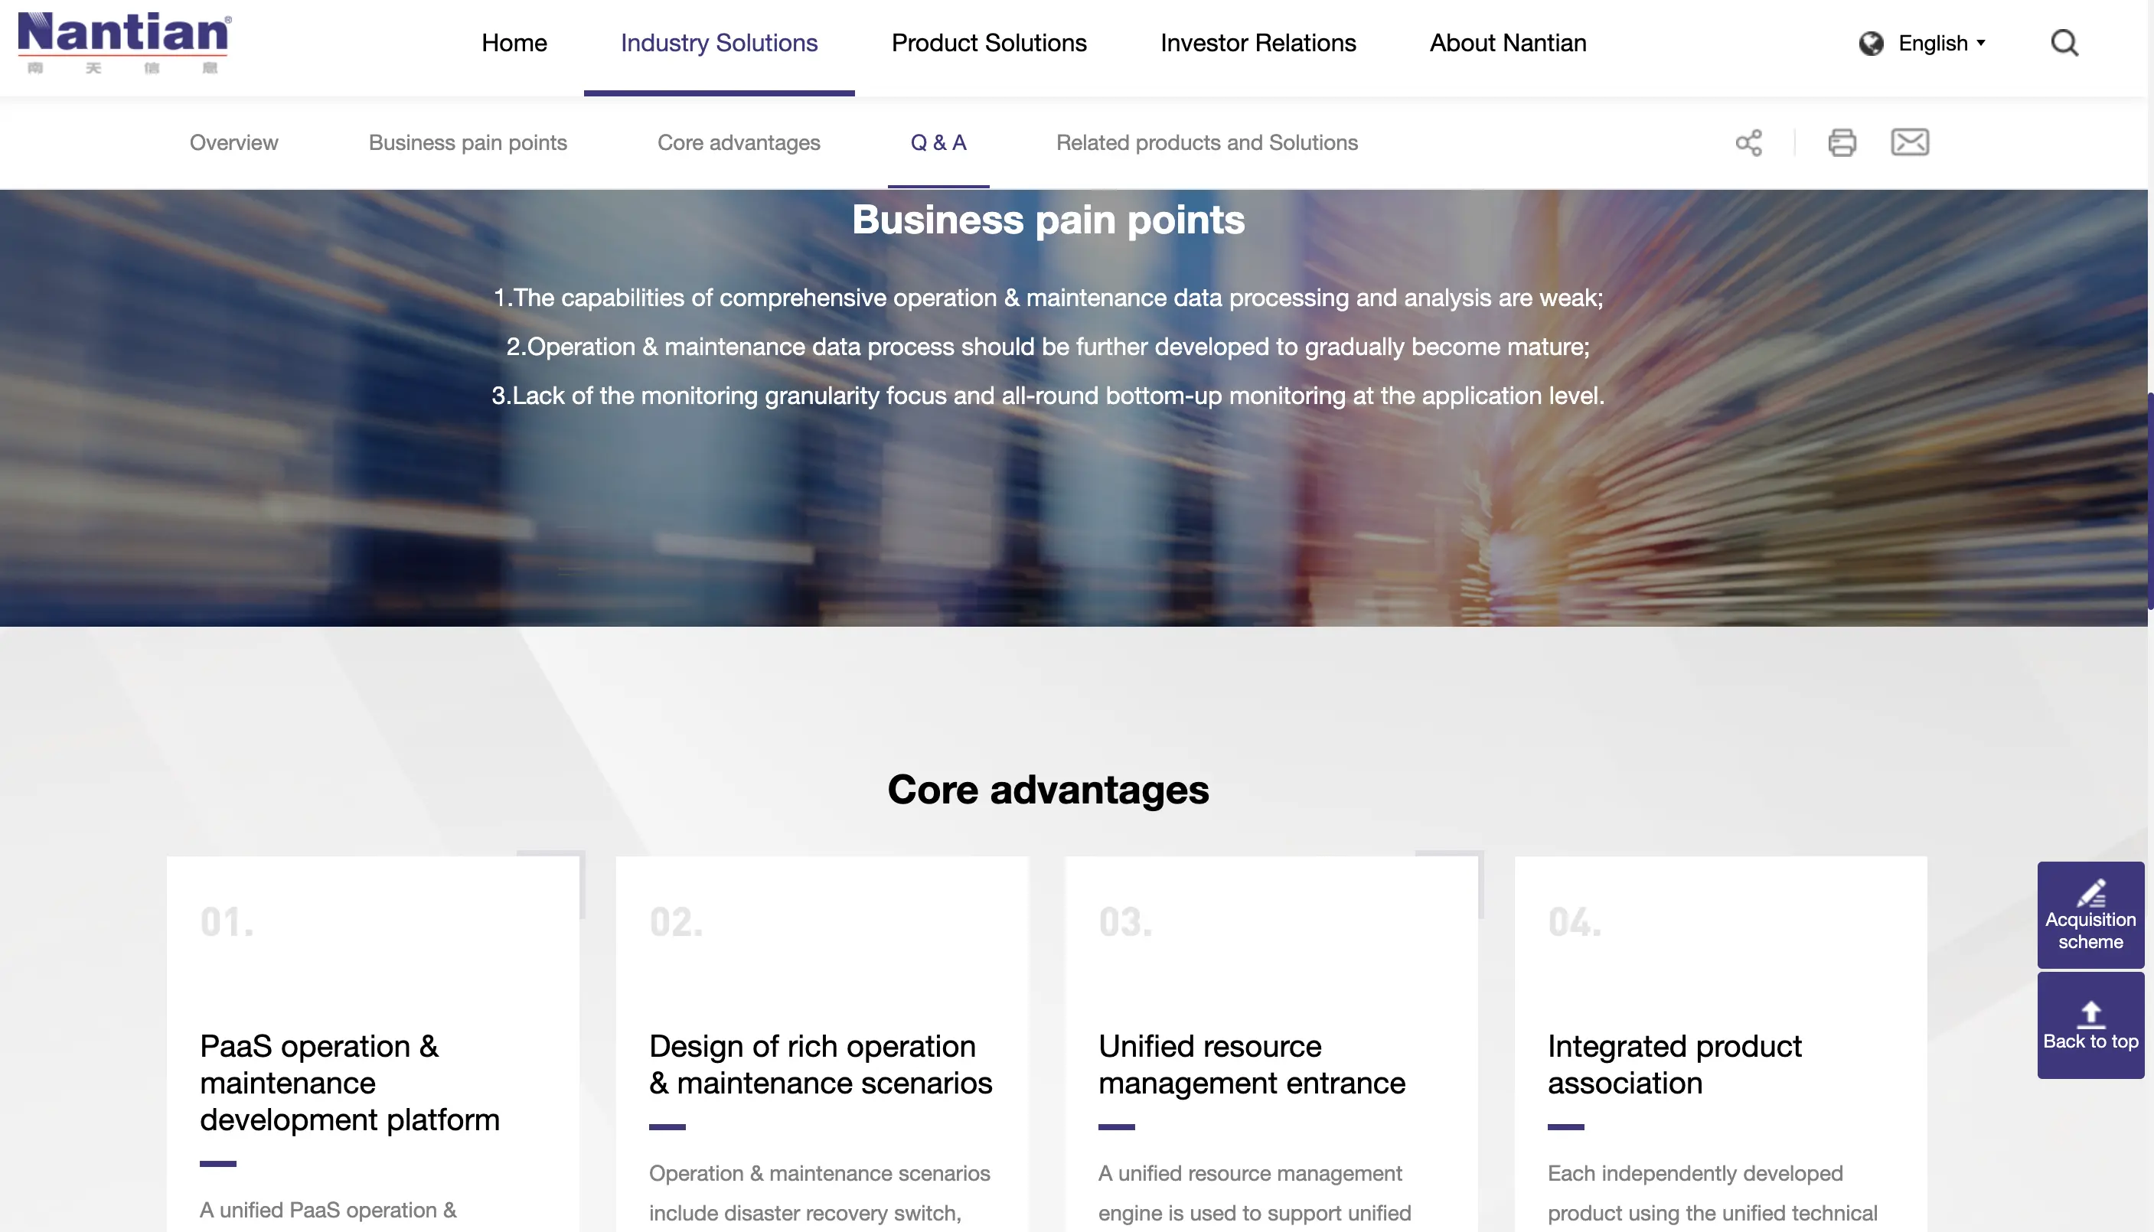
Task: Open the Product Solutions menu
Action: 988,43
